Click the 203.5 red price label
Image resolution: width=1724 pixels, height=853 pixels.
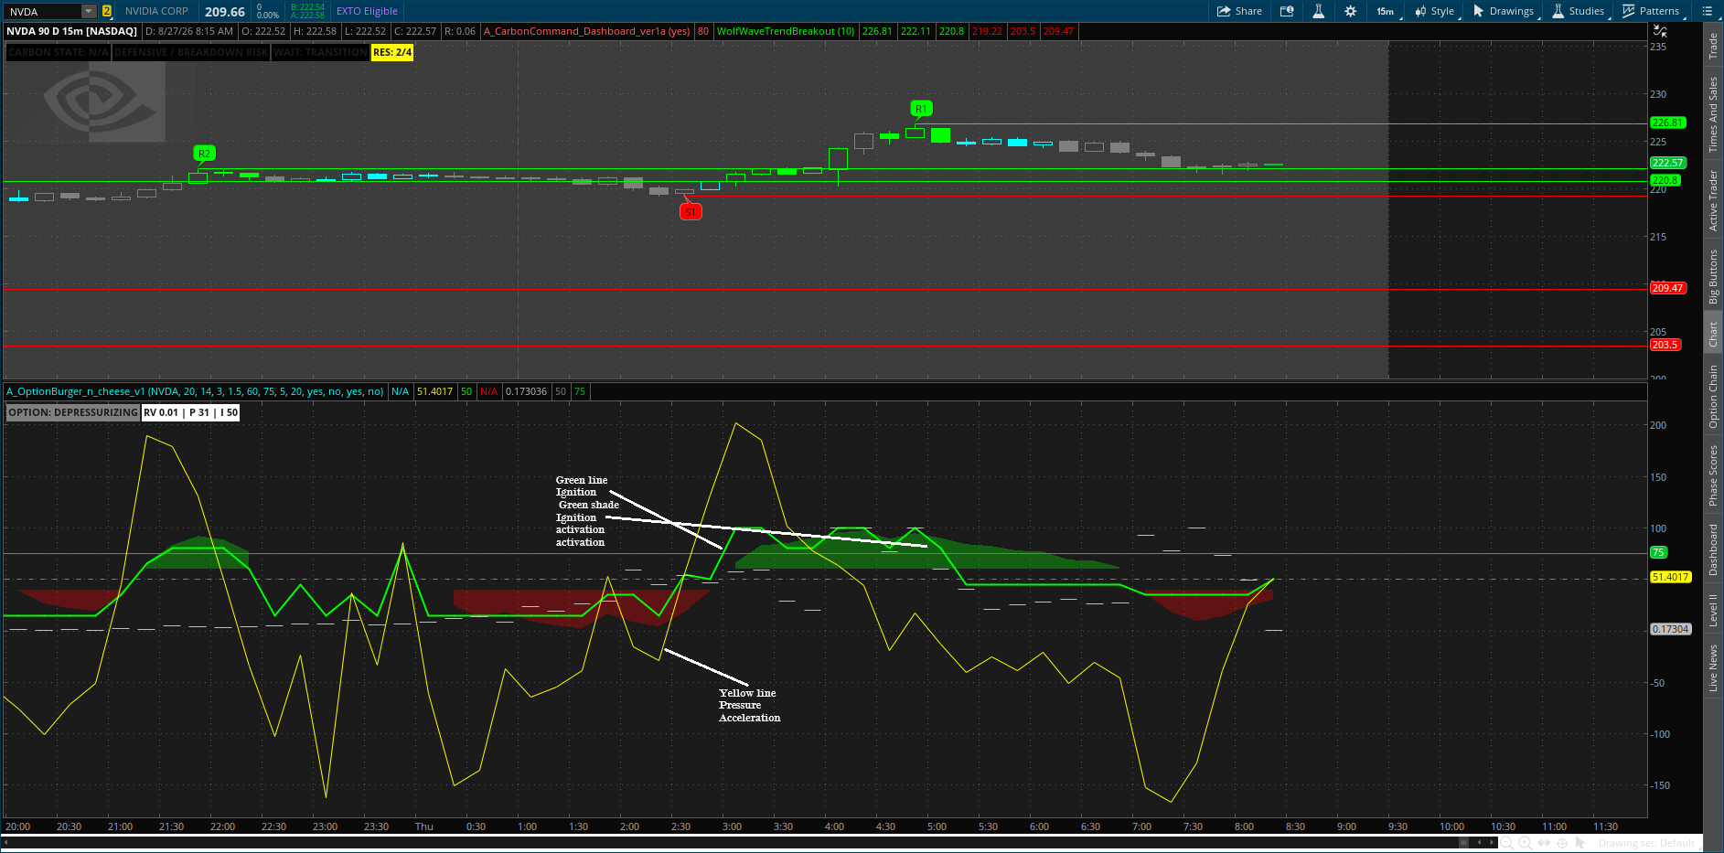click(x=1665, y=345)
